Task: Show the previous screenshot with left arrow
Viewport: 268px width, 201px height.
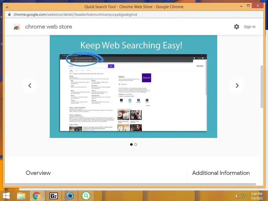Action: coord(30,86)
